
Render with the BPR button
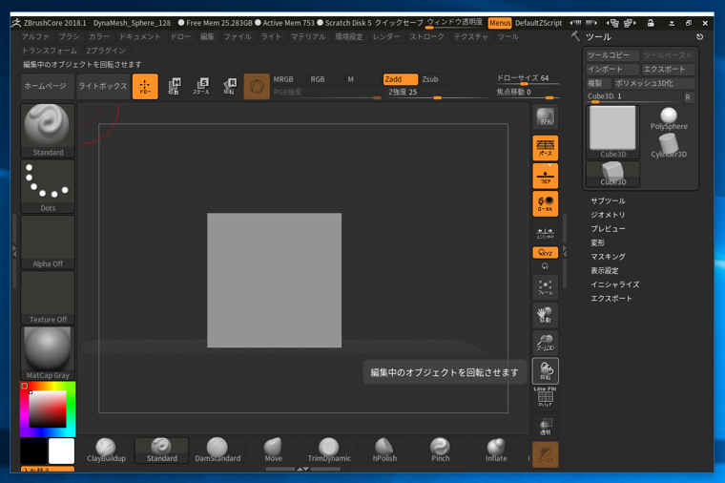(546, 117)
